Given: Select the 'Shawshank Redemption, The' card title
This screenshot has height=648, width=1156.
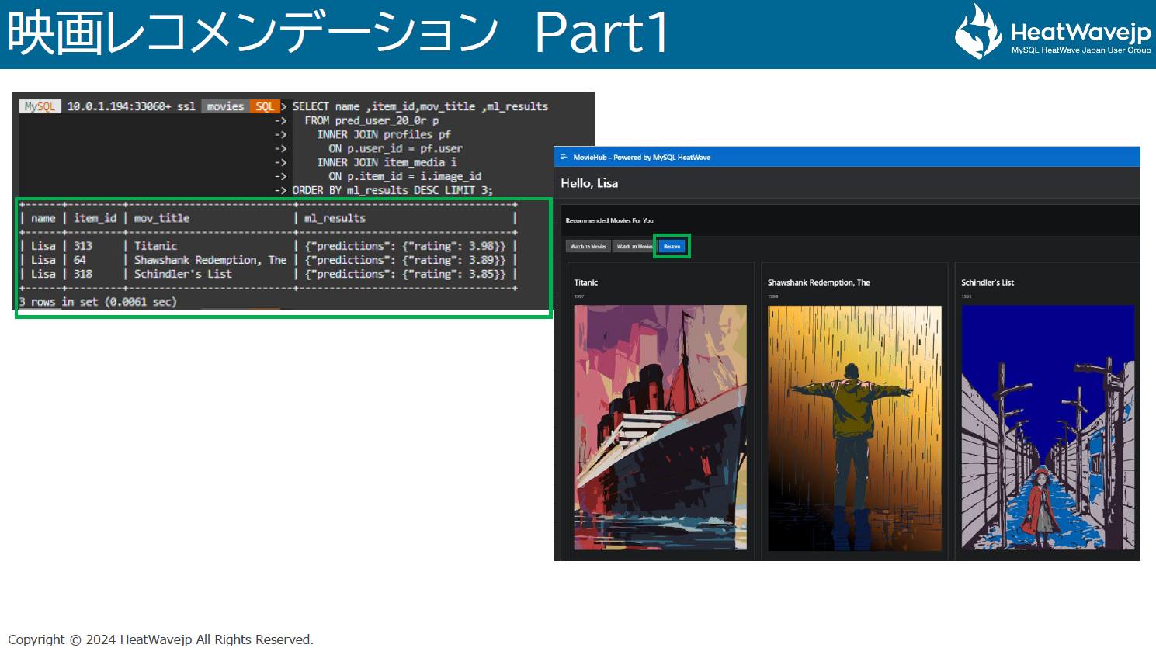Looking at the screenshot, I should coord(819,282).
